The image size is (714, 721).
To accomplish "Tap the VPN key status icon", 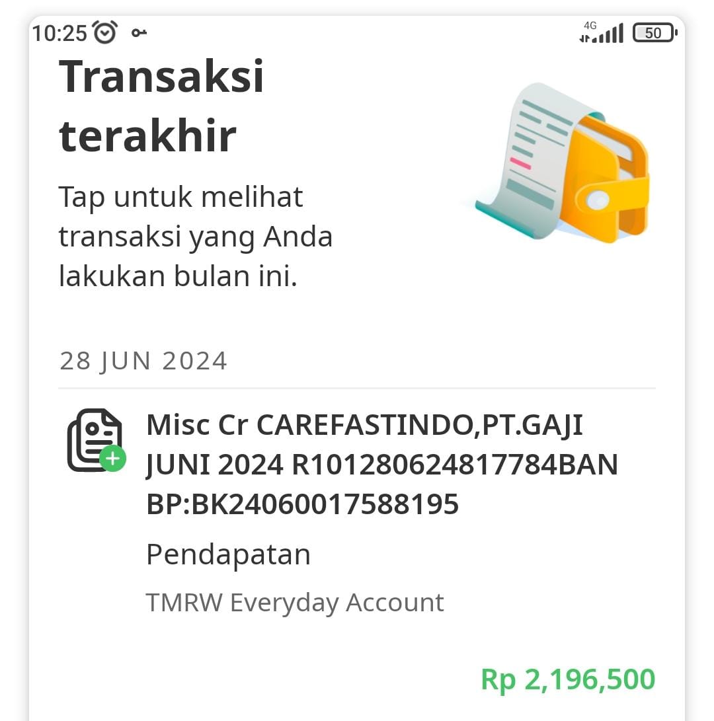I will tap(139, 32).
